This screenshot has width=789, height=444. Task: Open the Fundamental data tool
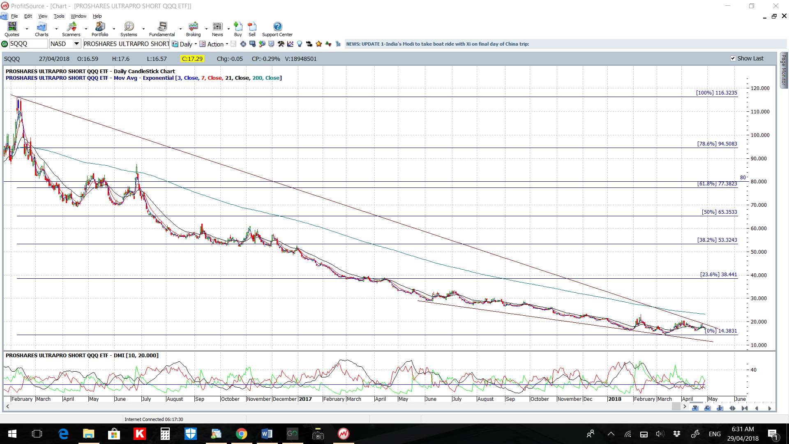point(162,29)
